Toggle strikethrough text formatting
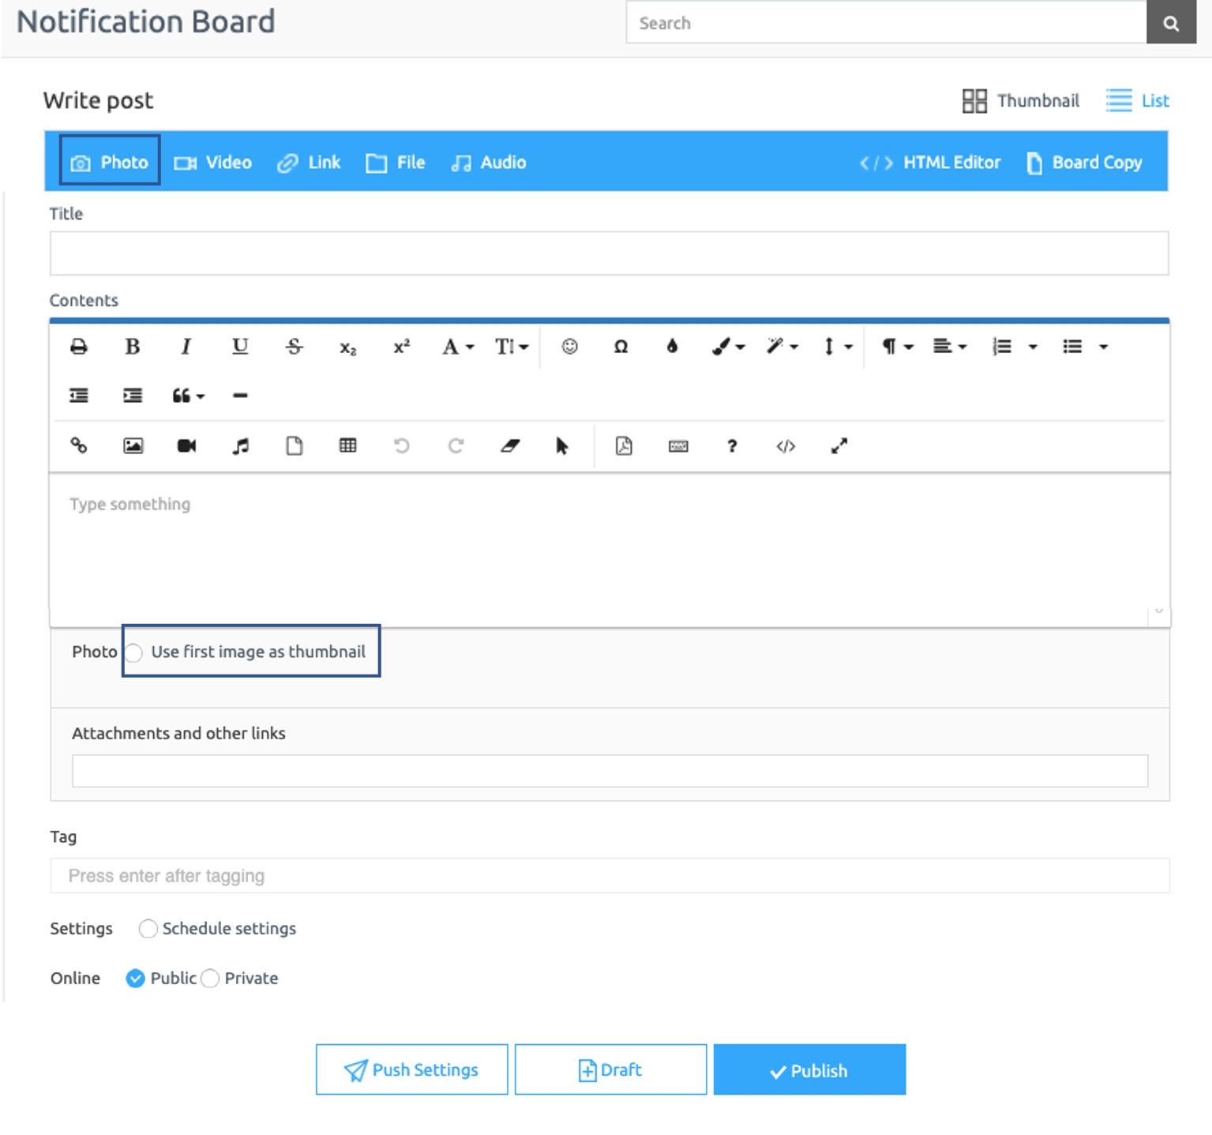Screen dimensions: 1212x1135 tap(294, 347)
